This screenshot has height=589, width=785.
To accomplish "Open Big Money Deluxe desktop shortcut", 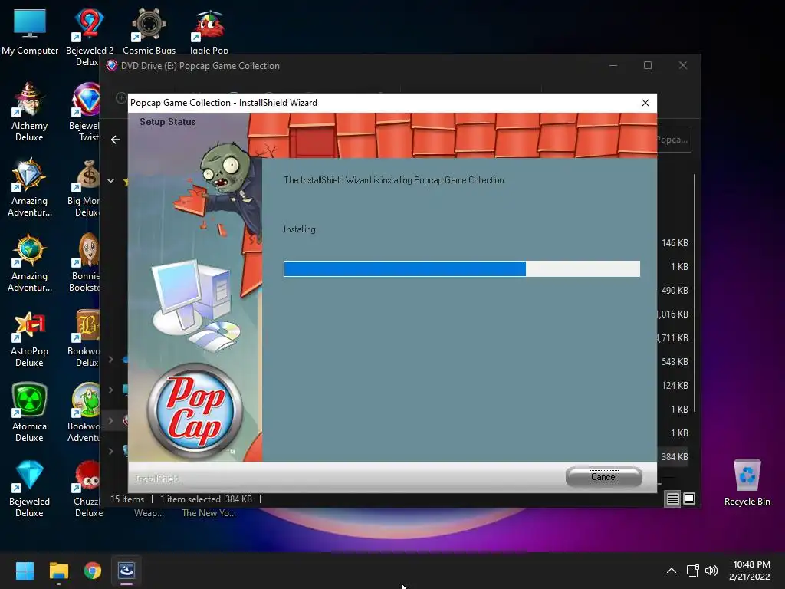I will tap(86, 186).
